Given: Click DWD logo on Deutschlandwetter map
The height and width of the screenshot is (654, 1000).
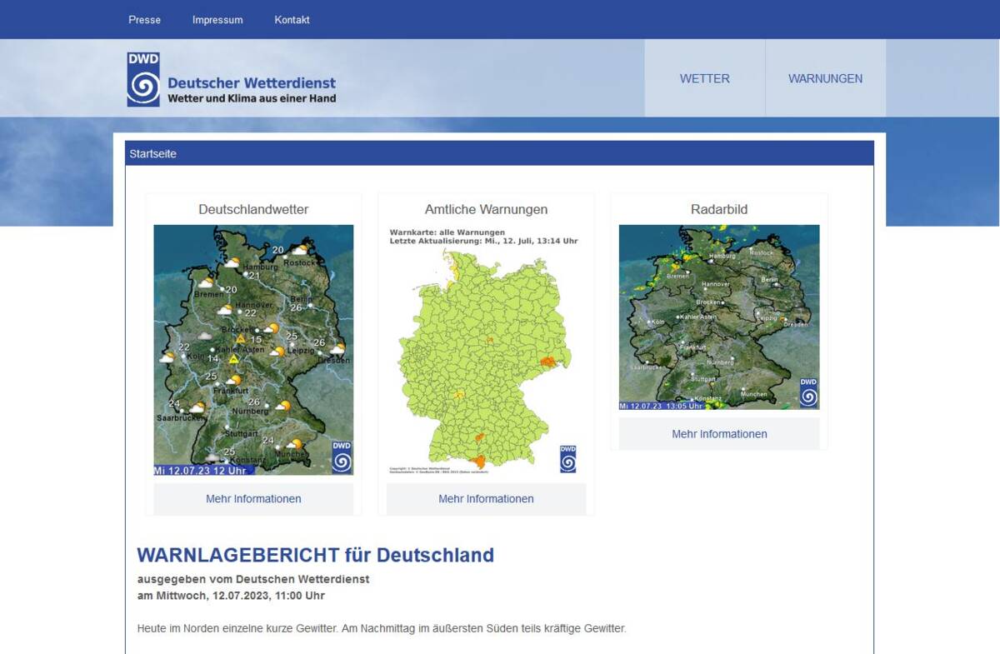Looking at the screenshot, I should 342,457.
